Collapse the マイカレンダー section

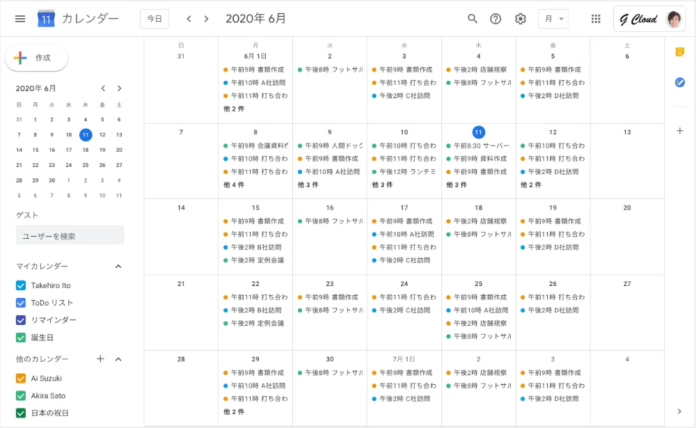(118, 267)
